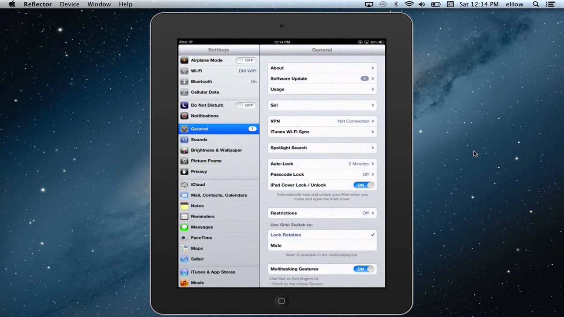
Task: Open the Restrictions setting
Action: [x=322, y=213]
